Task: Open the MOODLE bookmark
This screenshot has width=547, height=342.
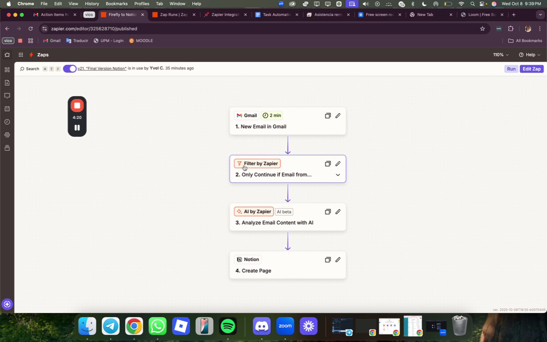Action: coord(141,41)
